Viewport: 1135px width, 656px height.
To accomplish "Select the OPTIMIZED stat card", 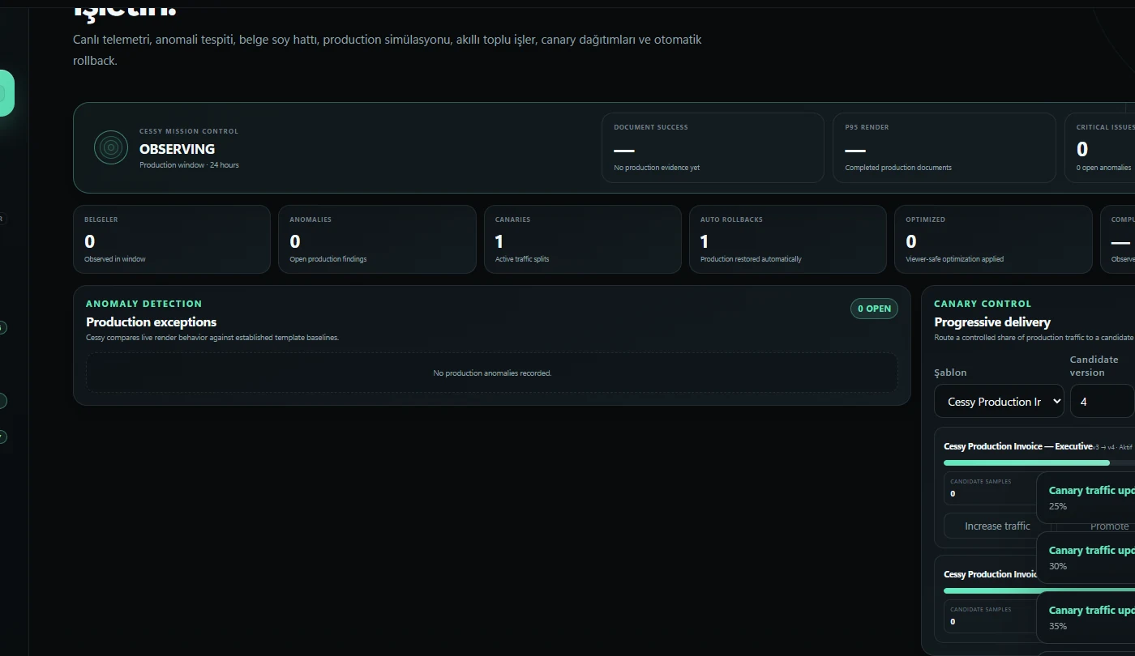I will (x=994, y=239).
